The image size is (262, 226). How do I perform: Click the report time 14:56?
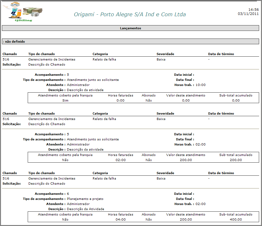click(x=253, y=10)
